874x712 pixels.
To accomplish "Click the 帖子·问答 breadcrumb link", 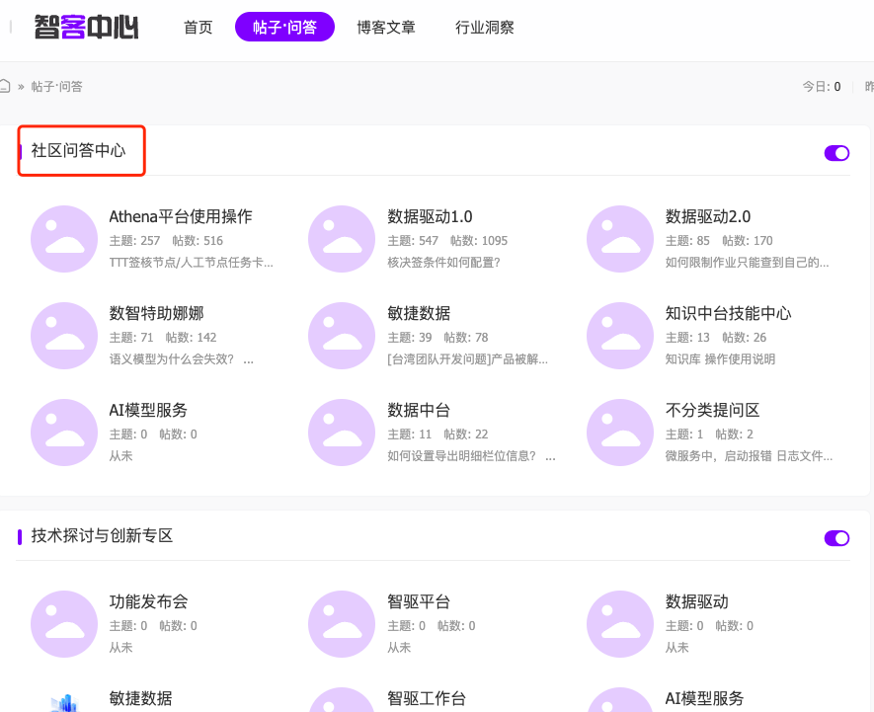I will 57,87.
